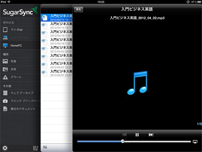Pause the audio playback
This screenshot has width=202, height=152.
pyautogui.click(x=137, y=135)
